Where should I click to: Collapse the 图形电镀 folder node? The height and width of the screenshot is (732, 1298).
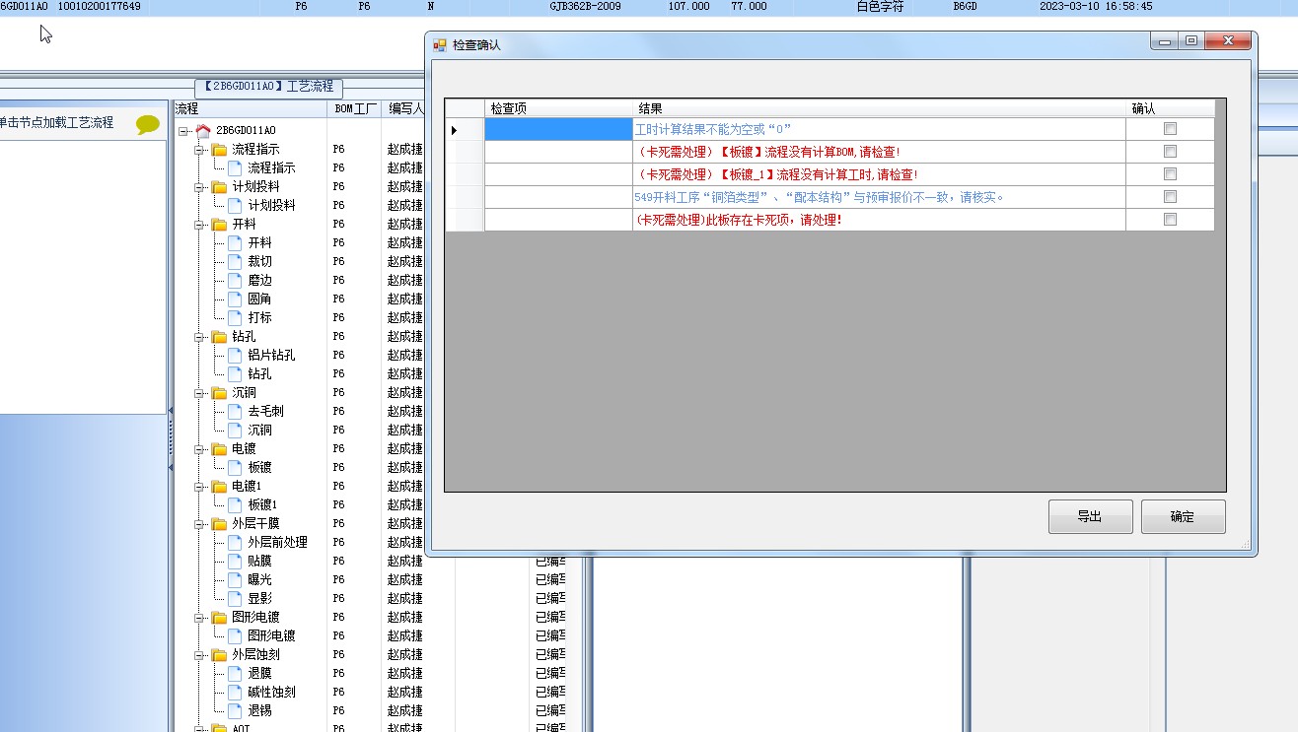click(199, 617)
